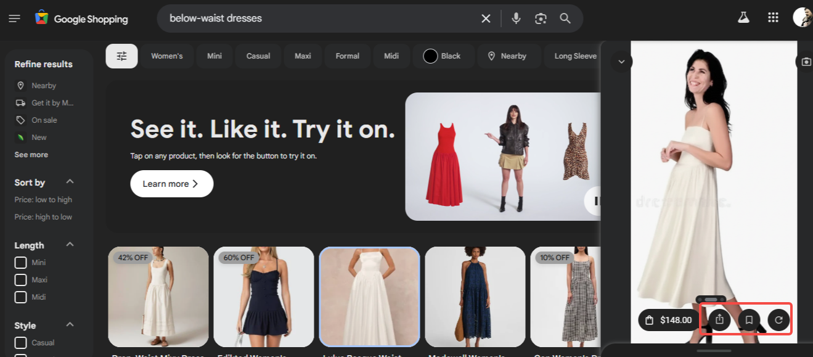Enable the Maxi length filter checkbox
This screenshot has width=813, height=357.
[x=20, y=279]
